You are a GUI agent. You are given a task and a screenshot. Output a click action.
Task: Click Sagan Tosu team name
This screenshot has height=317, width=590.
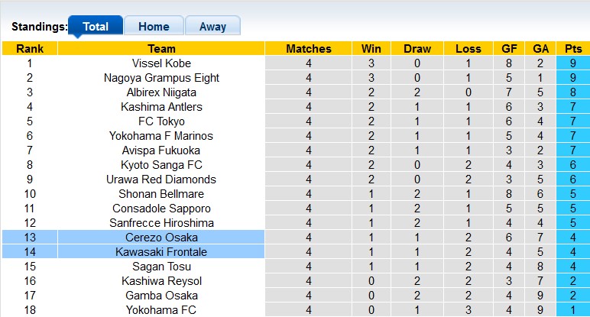click(161, 267)
